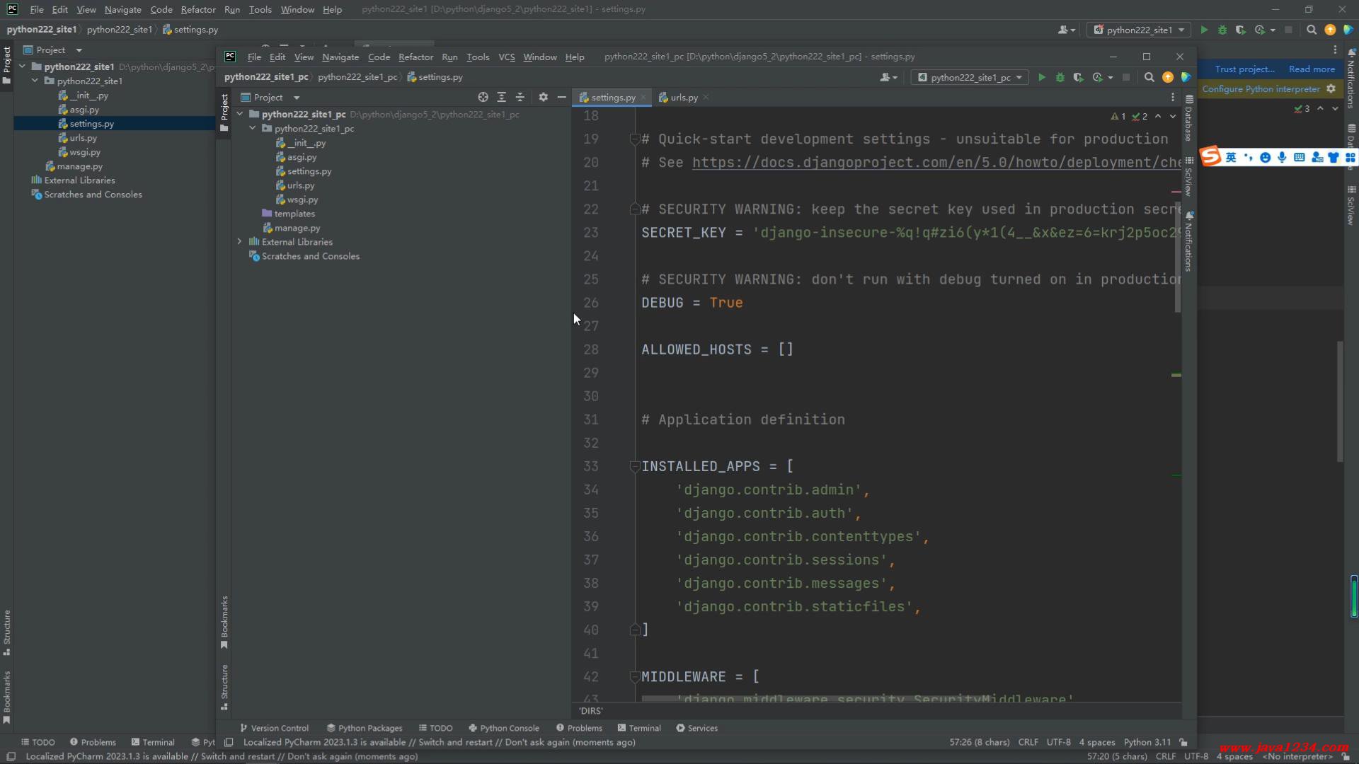Collapse python222_site1_pc subfolder in front tree
Screen dimensions: 1359x764
[253, 128]
